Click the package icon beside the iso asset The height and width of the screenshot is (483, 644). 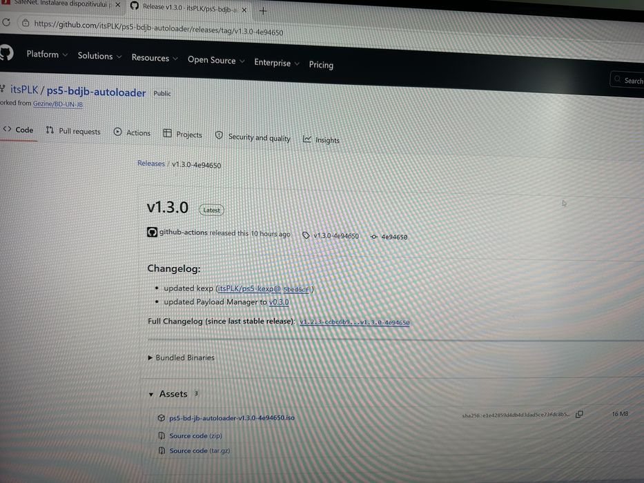162,417
